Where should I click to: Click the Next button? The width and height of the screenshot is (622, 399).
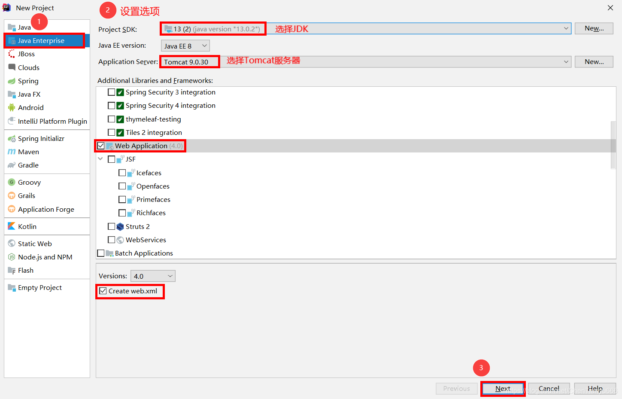coord(503,389)
